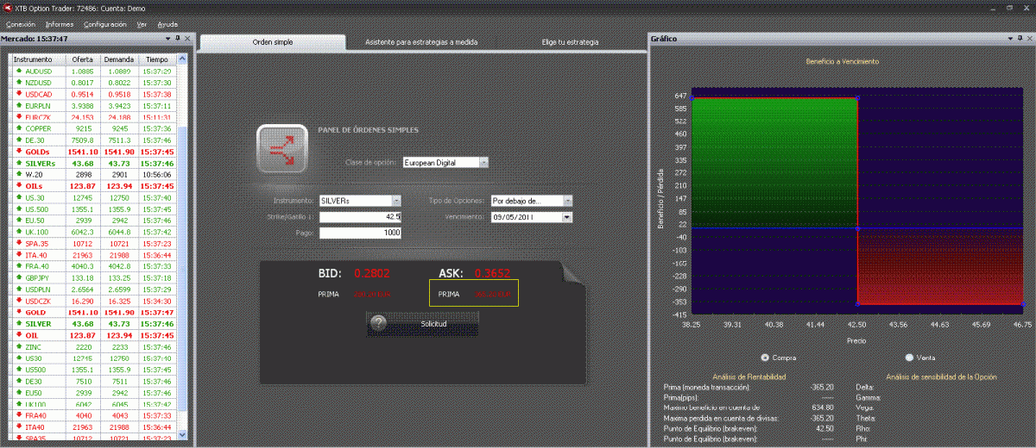1036x448 pixels.
Task: Sort market list by Oferta column header
Action: [83, 59]
